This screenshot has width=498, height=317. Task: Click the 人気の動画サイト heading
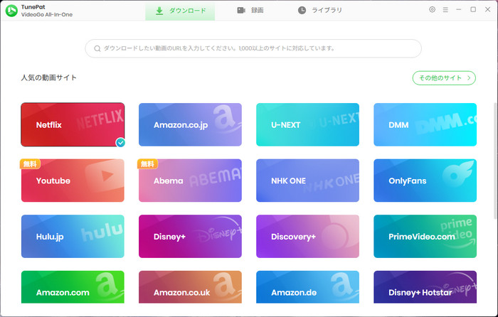click(49, 77)
